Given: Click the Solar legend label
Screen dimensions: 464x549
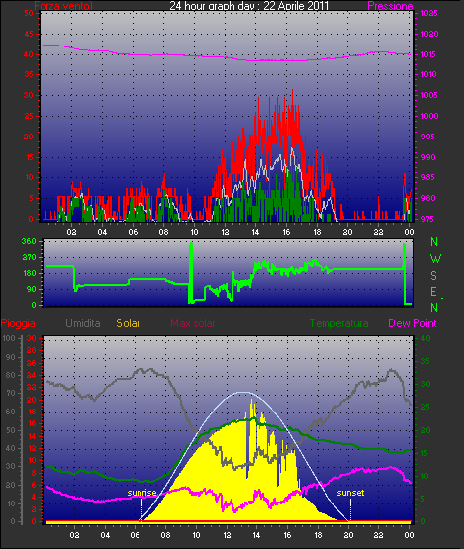Looking at the screenshot, I should 128,323.
